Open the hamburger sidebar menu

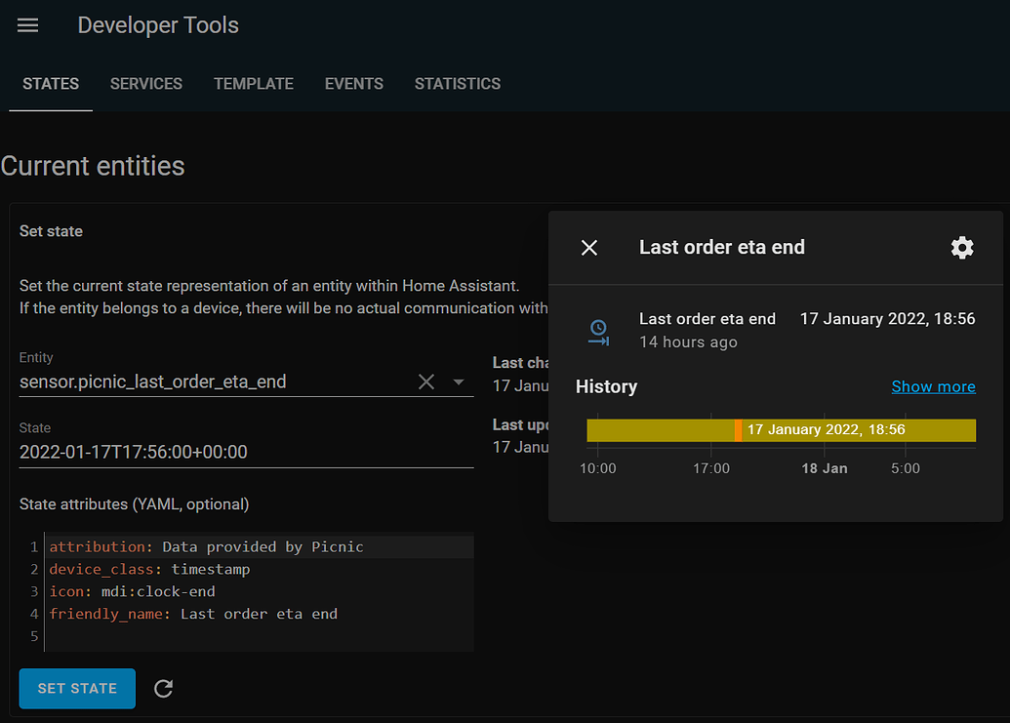tap(28, 26)
